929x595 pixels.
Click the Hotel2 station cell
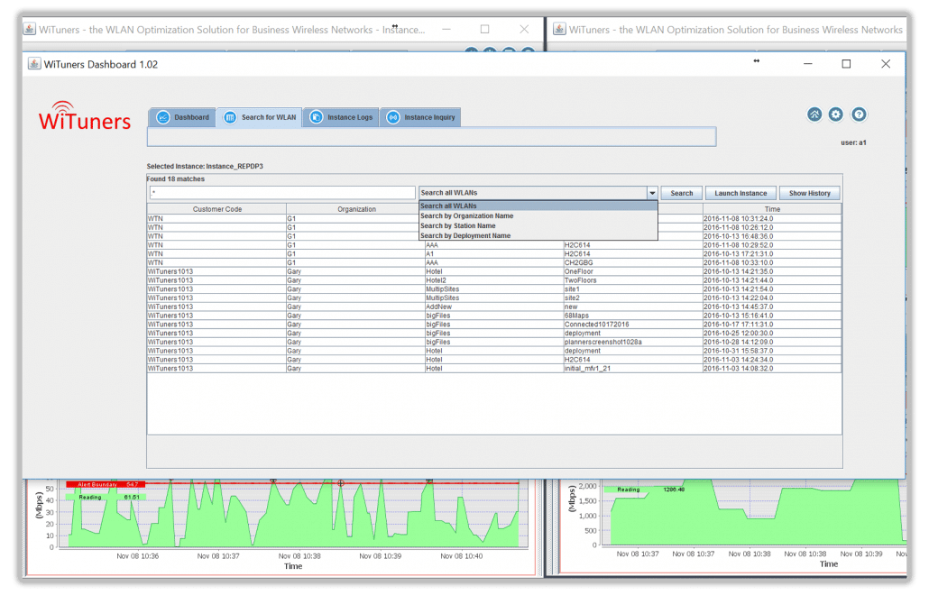click(x=493, y=280)
